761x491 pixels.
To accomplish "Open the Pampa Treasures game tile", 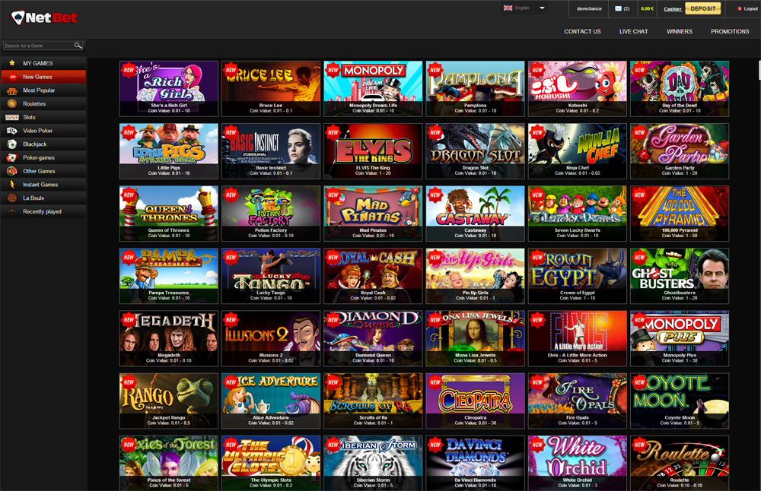I will 169,276.
